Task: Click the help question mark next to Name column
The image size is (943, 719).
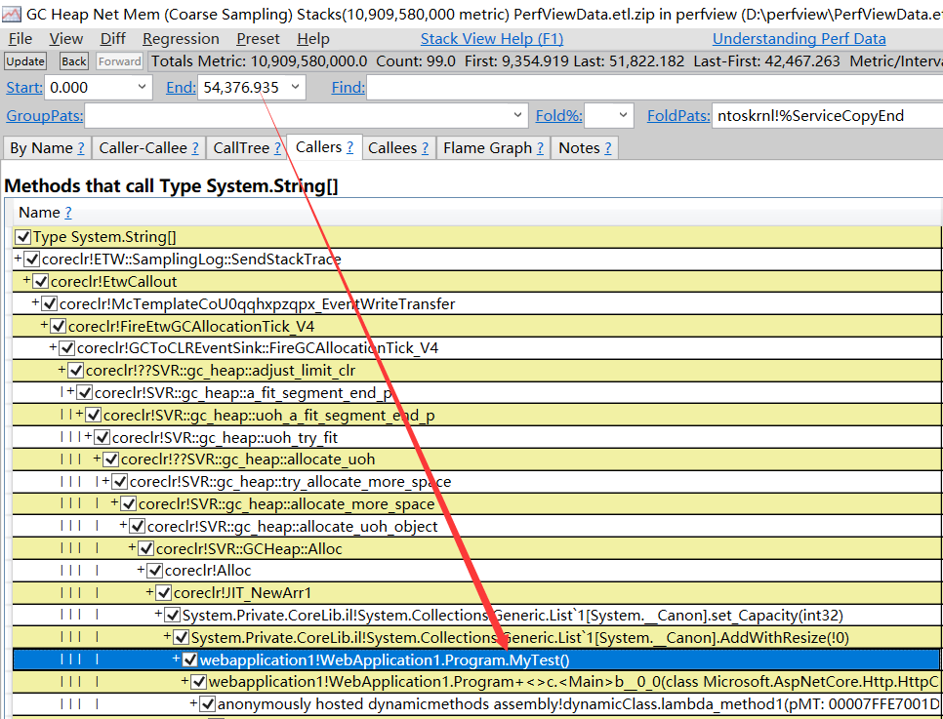Action: pos(67,213)
